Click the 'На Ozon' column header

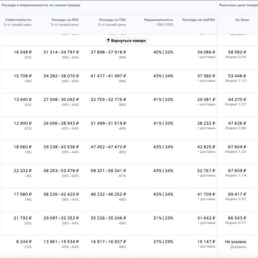(242, 20)
